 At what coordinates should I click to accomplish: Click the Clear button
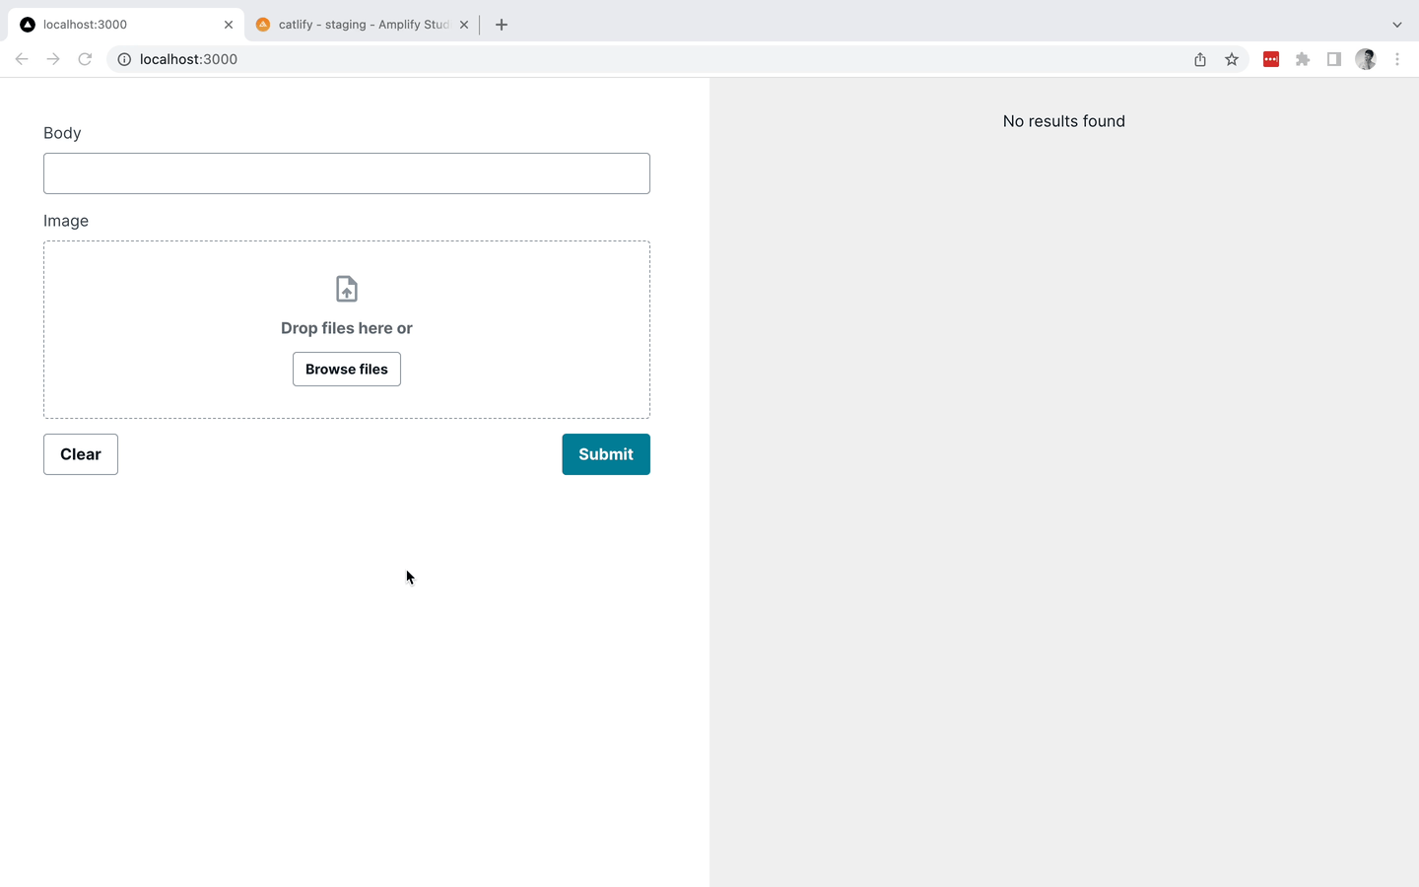80,453
